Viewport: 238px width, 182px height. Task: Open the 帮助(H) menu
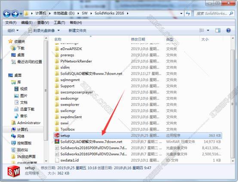76,23
